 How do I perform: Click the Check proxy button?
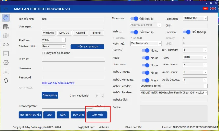[x=50, y=95]
